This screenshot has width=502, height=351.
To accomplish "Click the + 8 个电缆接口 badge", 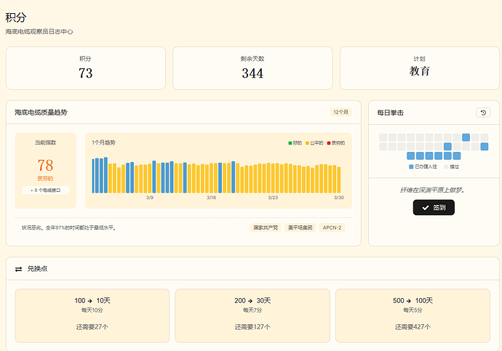I will [x=45, y=190].
